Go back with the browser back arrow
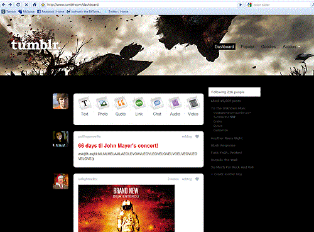Image resolution: width=314 pixels, height=232 pixels. pyautogui.click(x=4, y=4)
